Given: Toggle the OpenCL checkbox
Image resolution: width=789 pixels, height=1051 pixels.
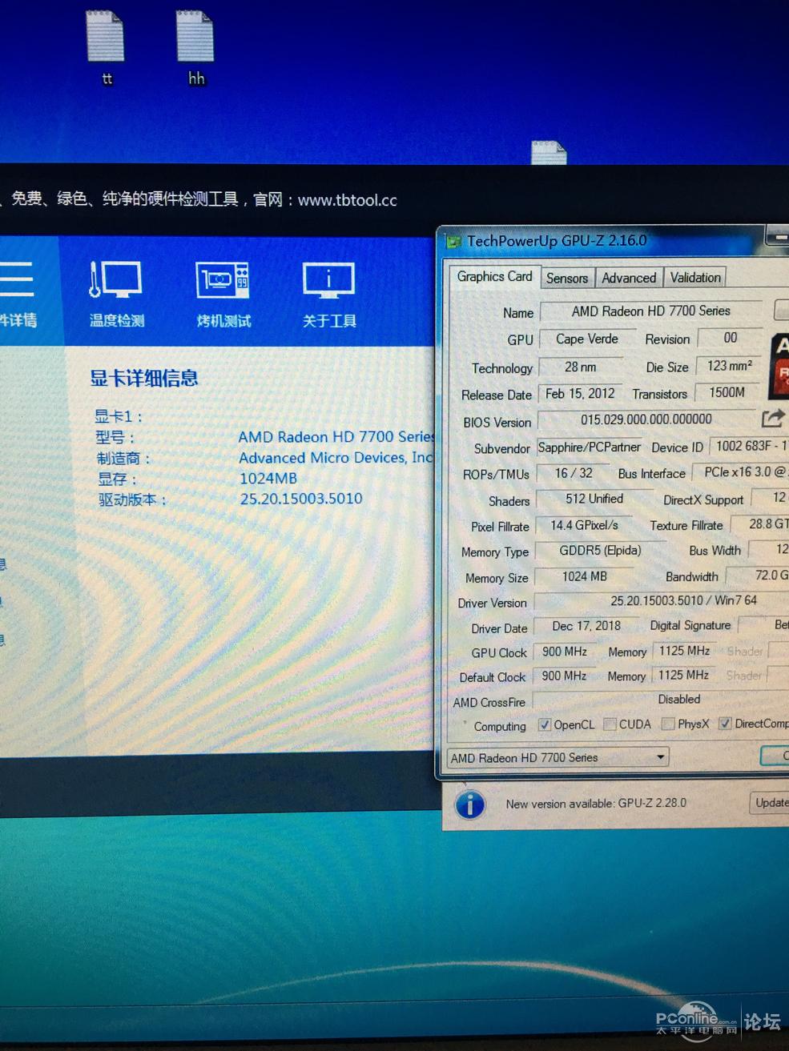Looking at the screenshot, I should pos(545,724).
